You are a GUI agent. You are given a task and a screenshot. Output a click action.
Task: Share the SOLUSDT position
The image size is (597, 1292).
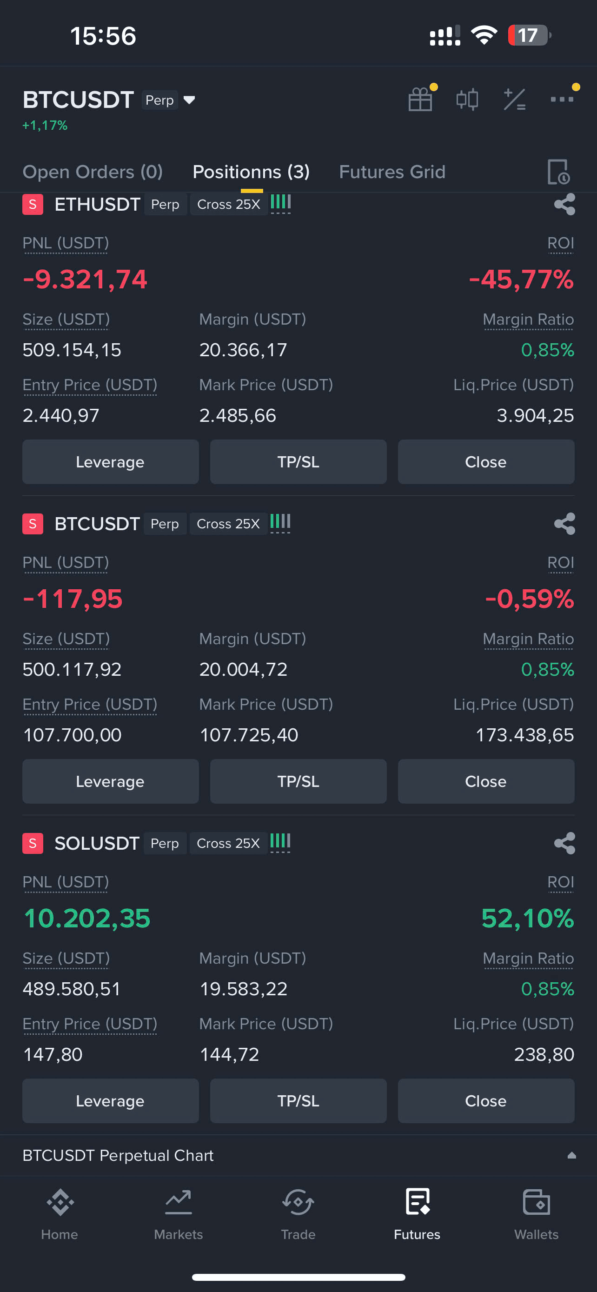click(564, 843)
